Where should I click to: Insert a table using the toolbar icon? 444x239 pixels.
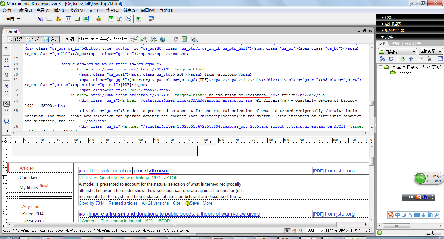pyautogui.click(x=68, y=19)
